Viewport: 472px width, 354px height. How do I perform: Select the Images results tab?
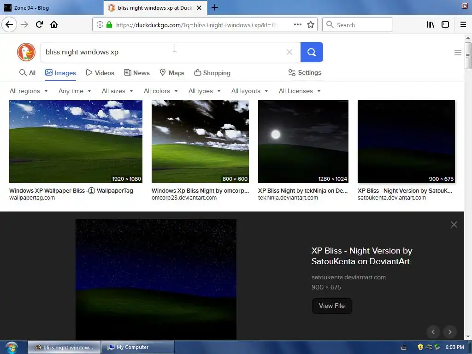[60, 73]
